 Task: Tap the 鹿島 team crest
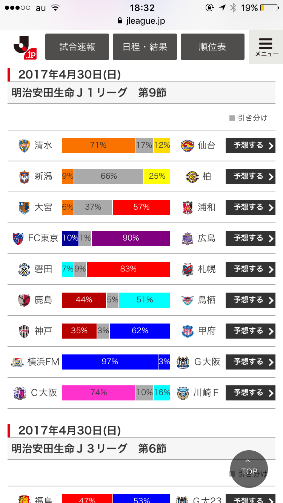point(24,300)
